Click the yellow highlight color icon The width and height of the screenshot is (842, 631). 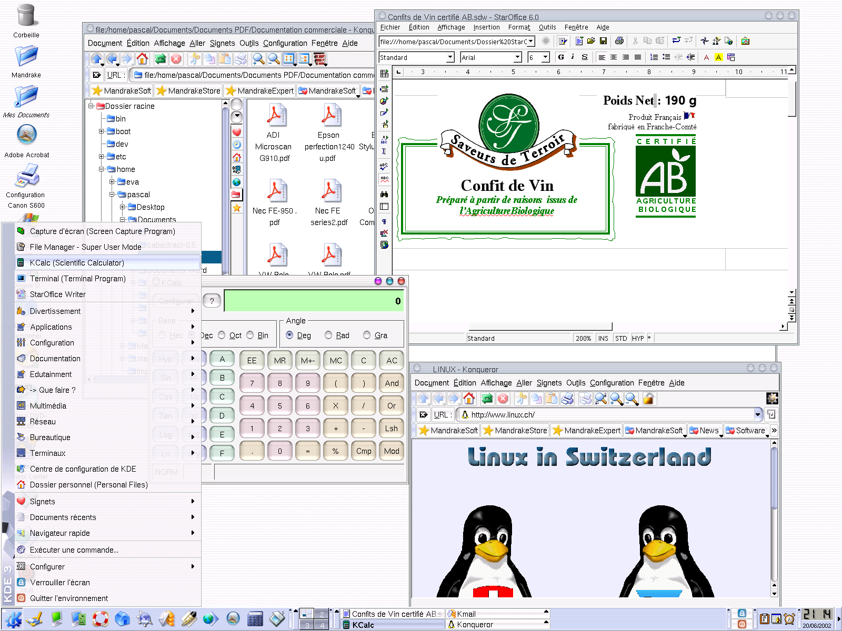(x=718, y=57)
